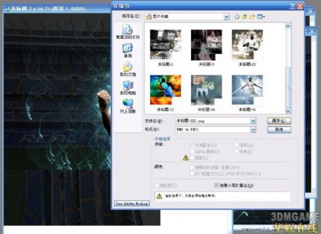Click the 取消 button

279,130
